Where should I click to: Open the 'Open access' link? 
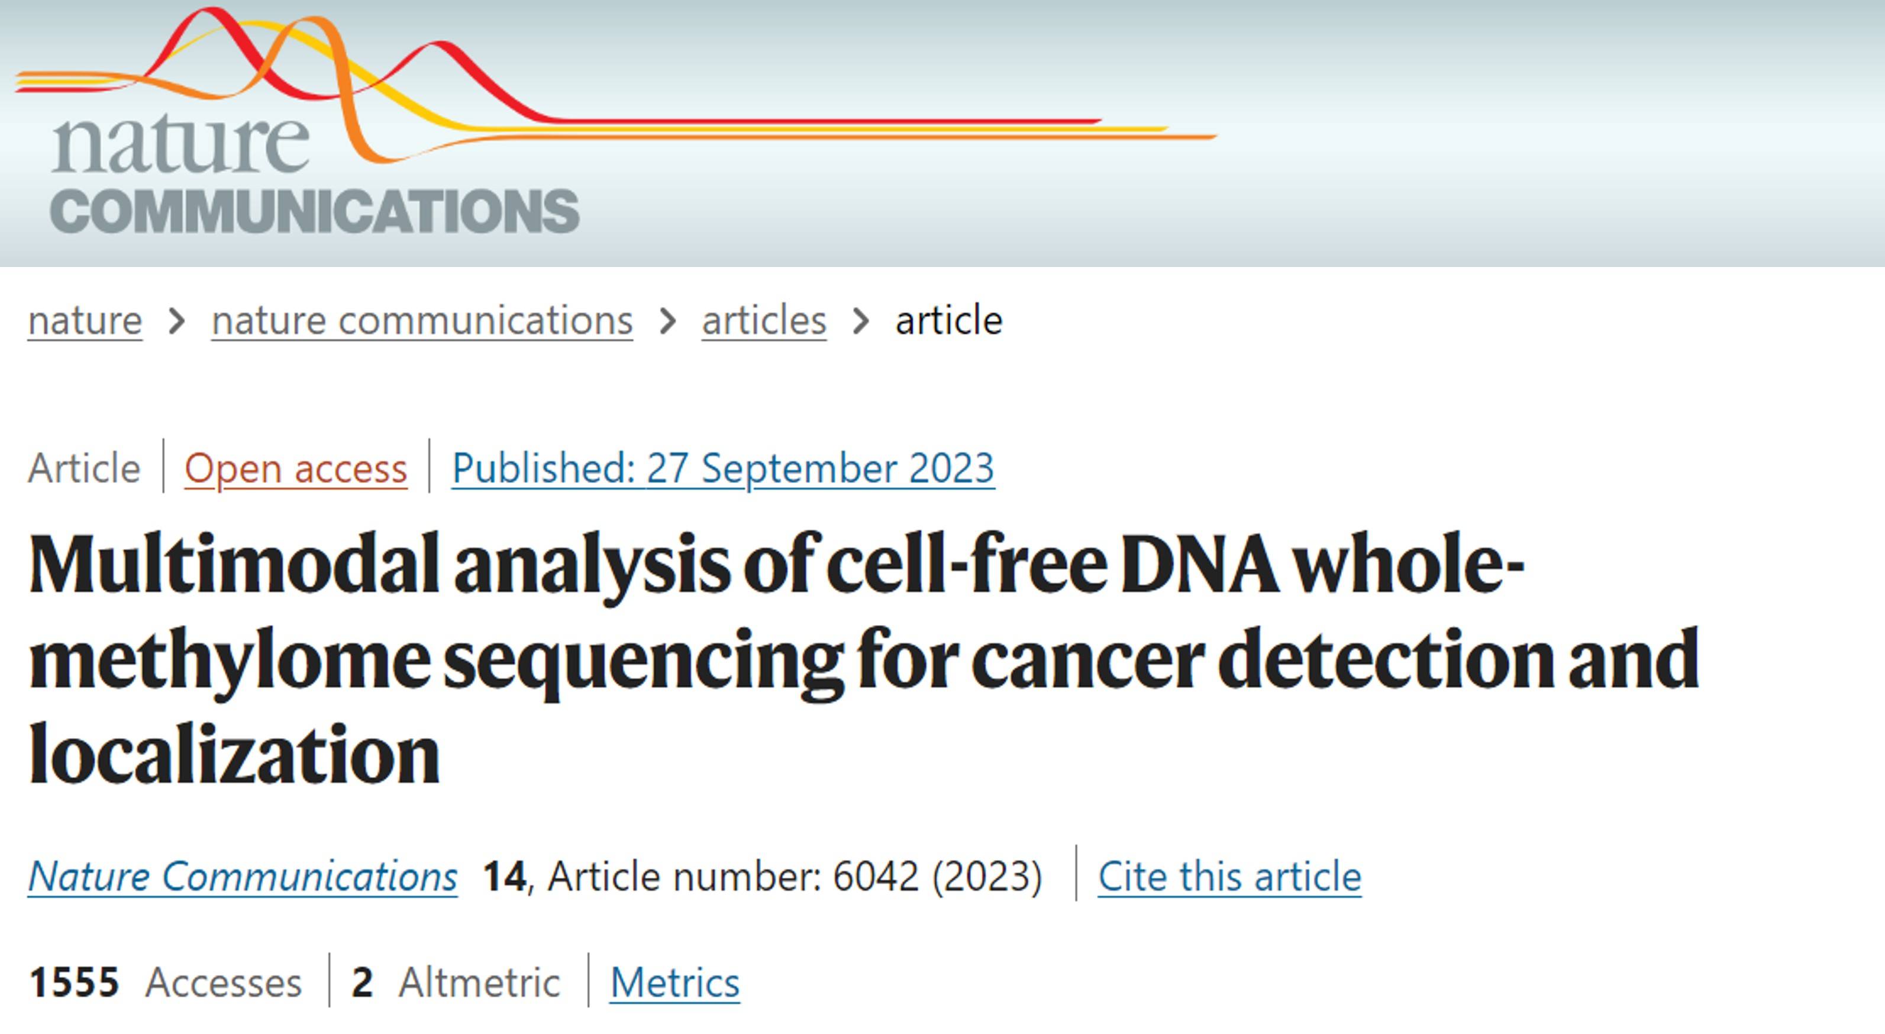(296, 468)
